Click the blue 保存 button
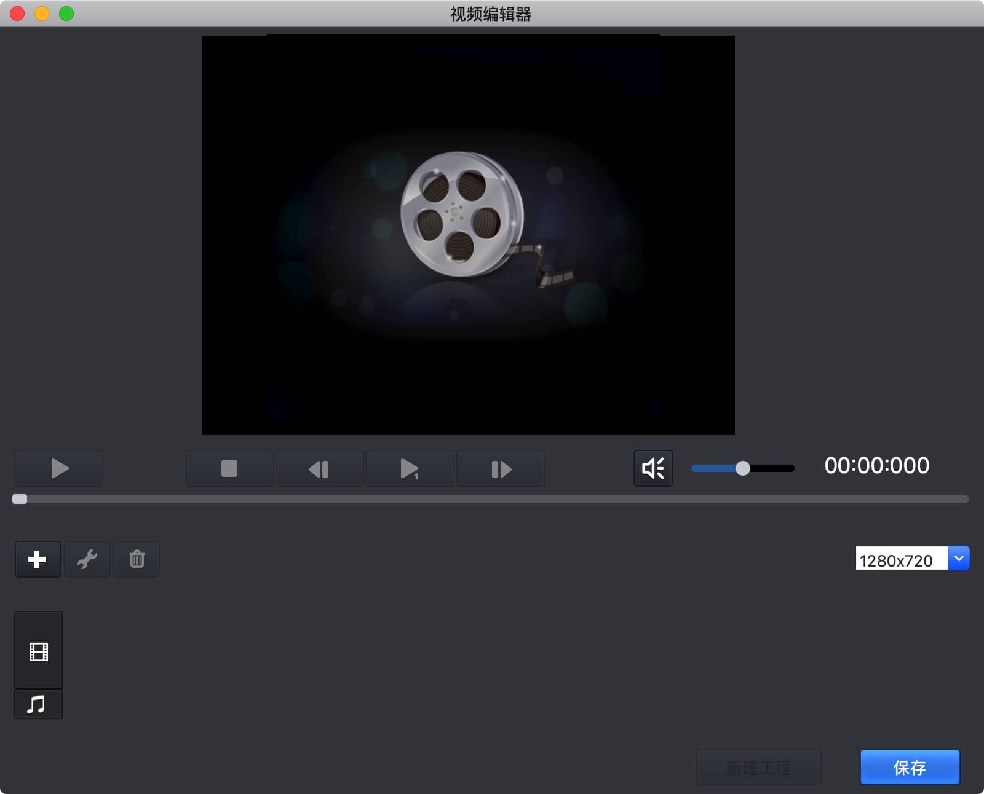This screenshot has width=984, height=794. click(x=910, y=767)
